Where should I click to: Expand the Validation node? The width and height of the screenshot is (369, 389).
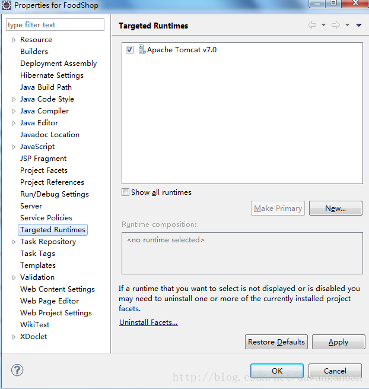coord(14,277)
